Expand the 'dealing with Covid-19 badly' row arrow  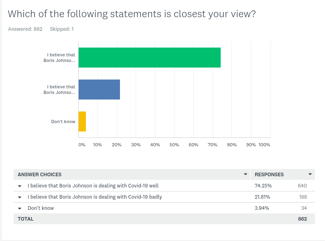coord(19,197)
